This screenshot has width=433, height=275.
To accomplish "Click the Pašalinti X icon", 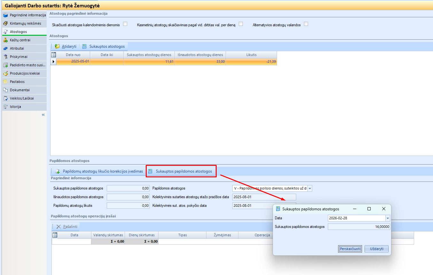I will pyautogui.click(x=58, y=227).
